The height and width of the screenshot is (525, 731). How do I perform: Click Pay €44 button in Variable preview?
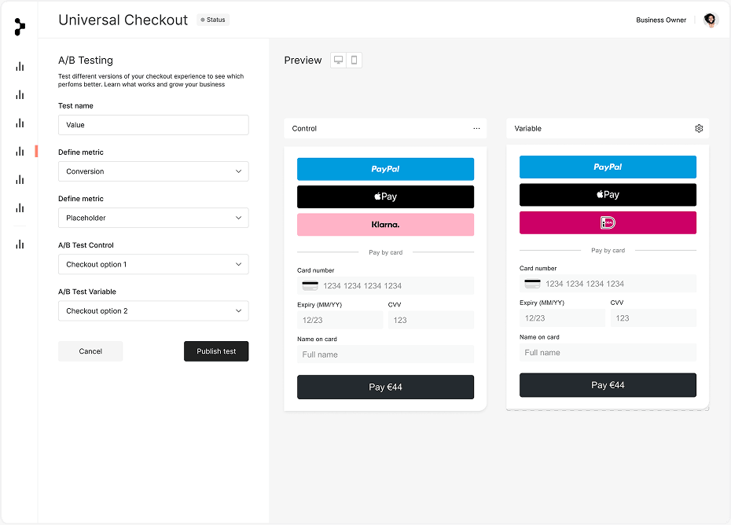(608, 385)
